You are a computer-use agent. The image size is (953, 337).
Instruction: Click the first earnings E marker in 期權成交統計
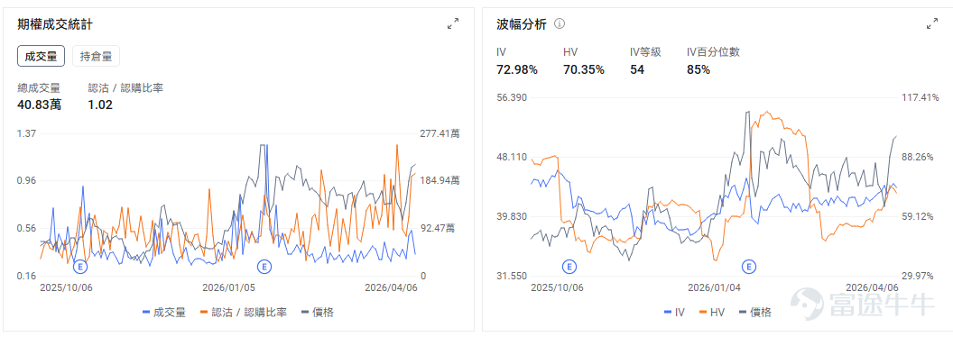pos(80,266)
